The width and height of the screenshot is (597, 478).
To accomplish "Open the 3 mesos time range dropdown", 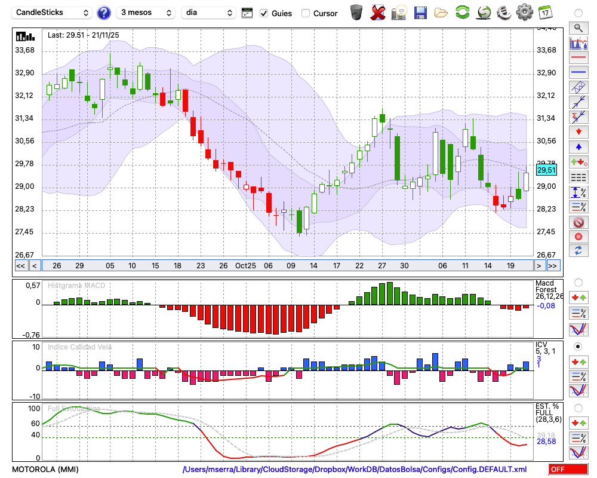I will [x=145, y=13].
